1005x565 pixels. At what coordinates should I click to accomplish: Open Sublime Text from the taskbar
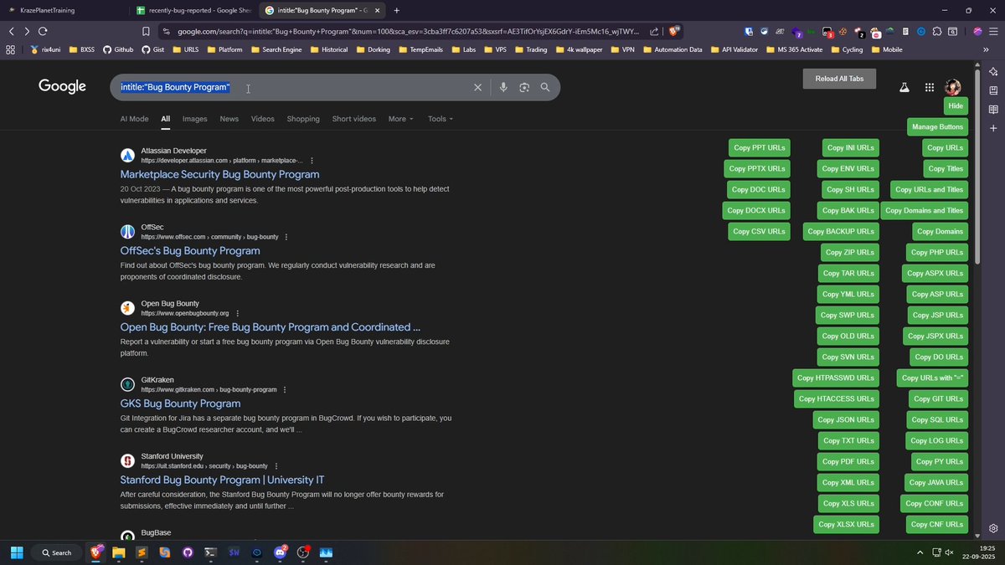pos(142,552)
